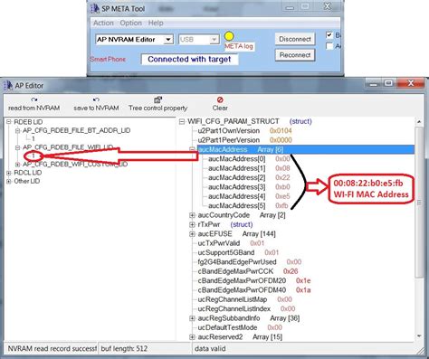Image resolution: width=429 pixels, height=359 pixels.
Task: Click the NVRAM read record status text
Action: [x=52, y=349]
